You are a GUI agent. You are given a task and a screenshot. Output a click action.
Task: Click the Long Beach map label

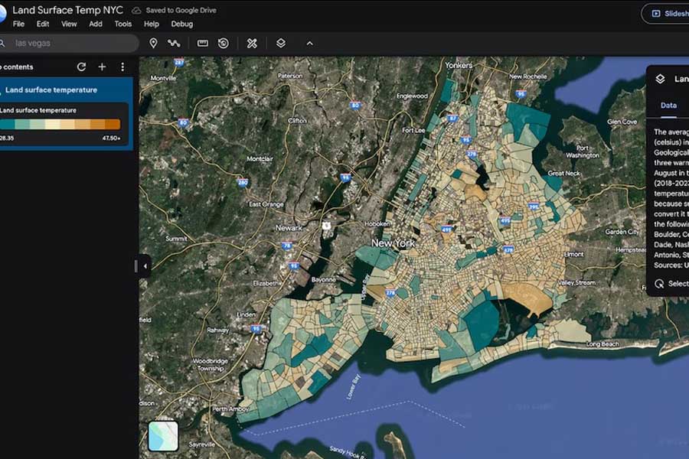click(602, 344)
